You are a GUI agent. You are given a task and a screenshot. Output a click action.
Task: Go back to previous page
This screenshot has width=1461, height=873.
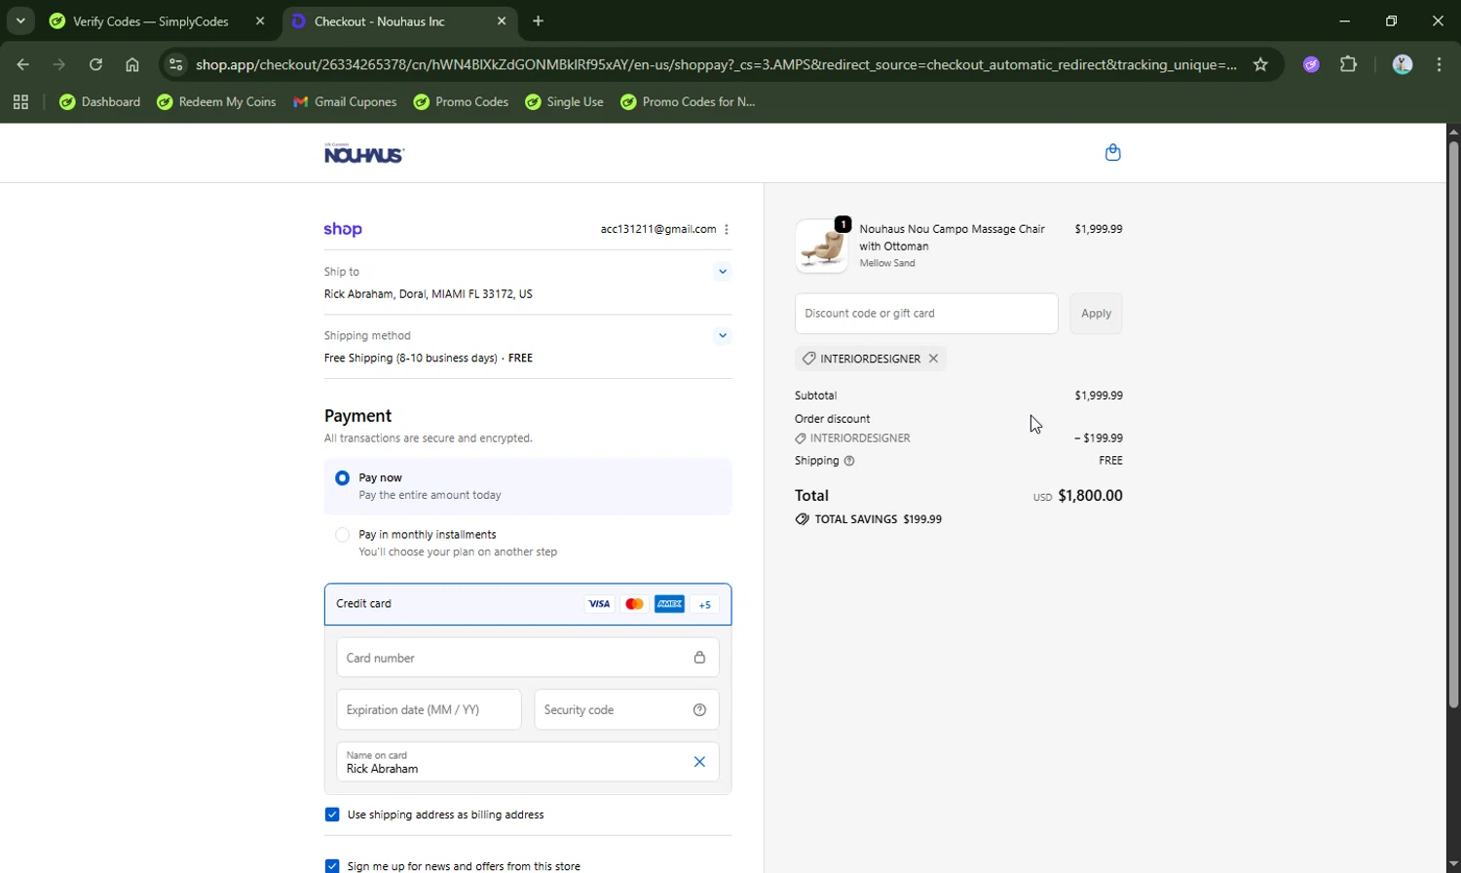22,64
